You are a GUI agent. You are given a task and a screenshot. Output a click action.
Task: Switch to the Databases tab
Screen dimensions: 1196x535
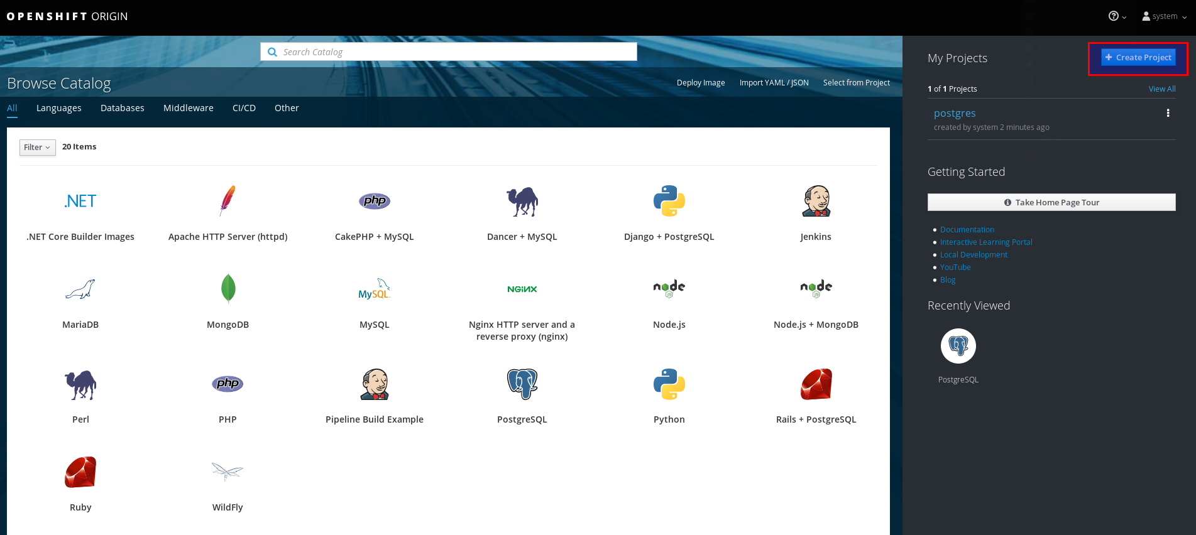coord(123,108)
